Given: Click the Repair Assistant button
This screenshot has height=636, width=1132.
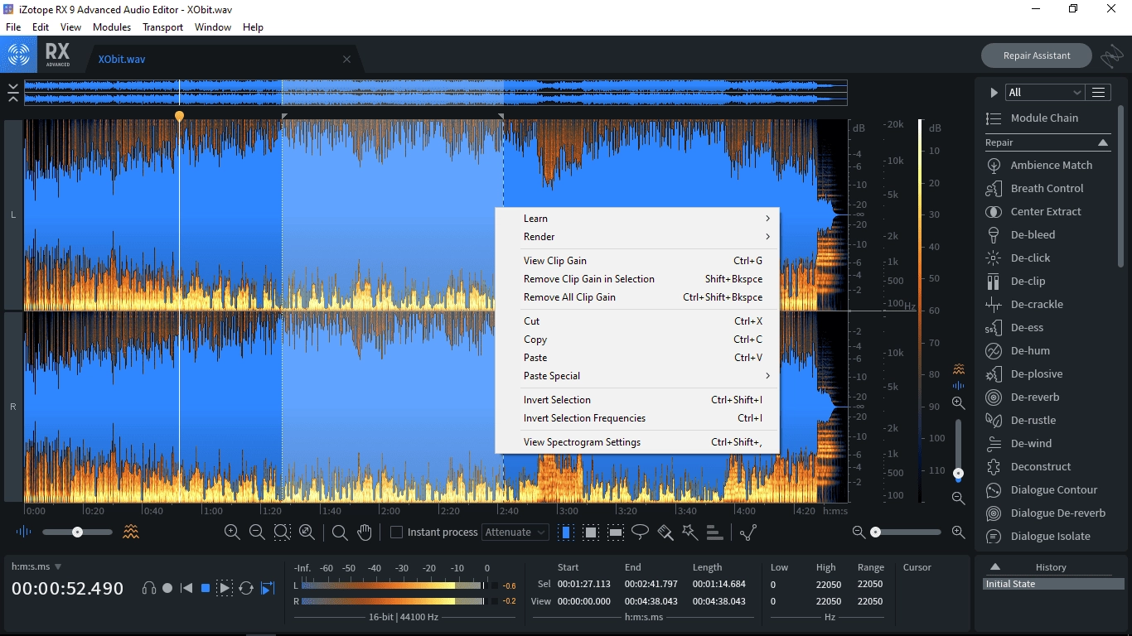Looking at the screenshot, I should [1037, 55].
